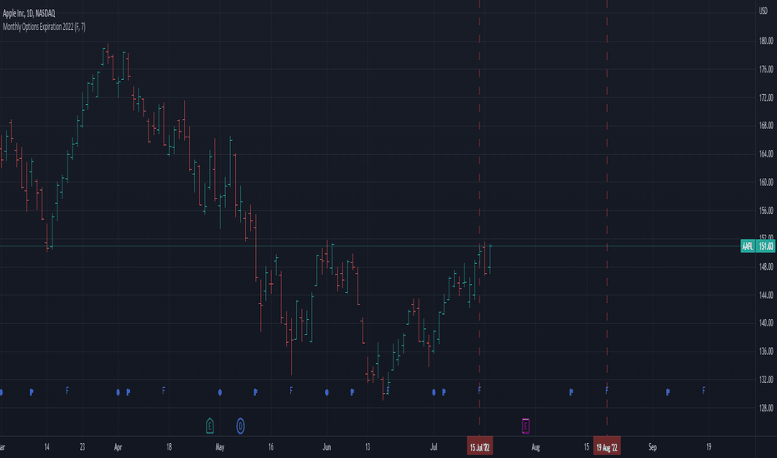Click the 144.00 price axis label
777x458 pixels.
[x=766, y=295]
